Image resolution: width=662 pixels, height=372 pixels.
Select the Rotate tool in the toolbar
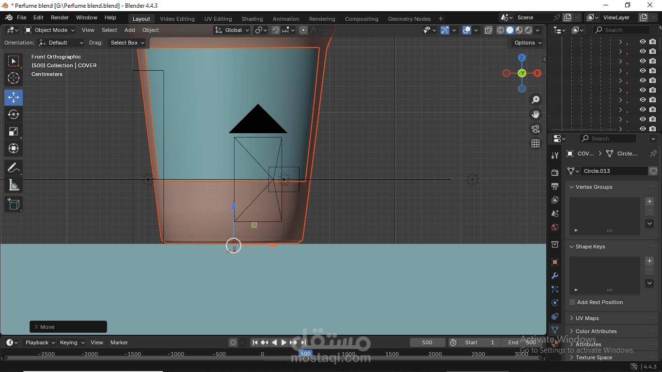[x=14, y=114]
